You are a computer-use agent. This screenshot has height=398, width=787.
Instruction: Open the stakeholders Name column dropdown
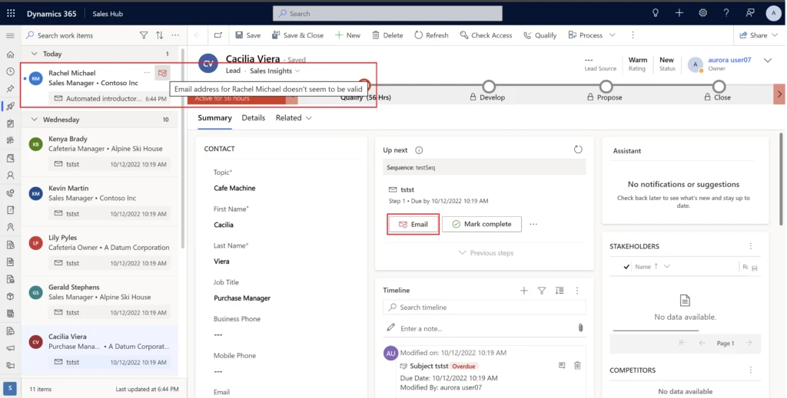pos(667,267)
